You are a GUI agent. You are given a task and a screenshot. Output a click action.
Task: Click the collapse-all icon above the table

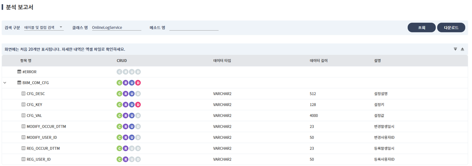click(462, 49)
